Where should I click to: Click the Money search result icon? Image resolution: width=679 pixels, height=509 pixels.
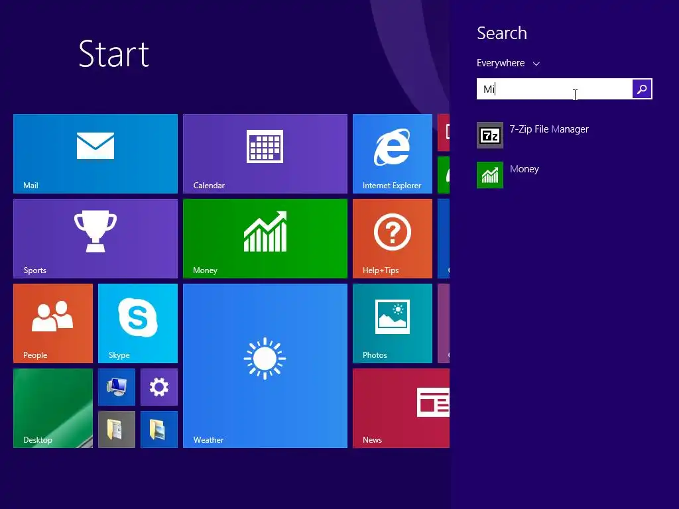(490, 175)
